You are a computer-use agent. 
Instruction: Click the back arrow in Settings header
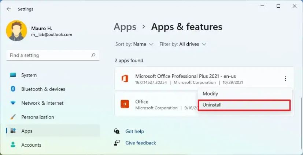pyautogui.click(x=8, y=9)
